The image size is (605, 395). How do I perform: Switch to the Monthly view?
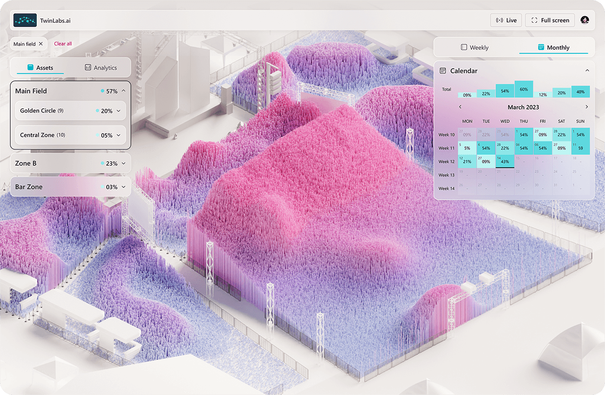point(555,47)
